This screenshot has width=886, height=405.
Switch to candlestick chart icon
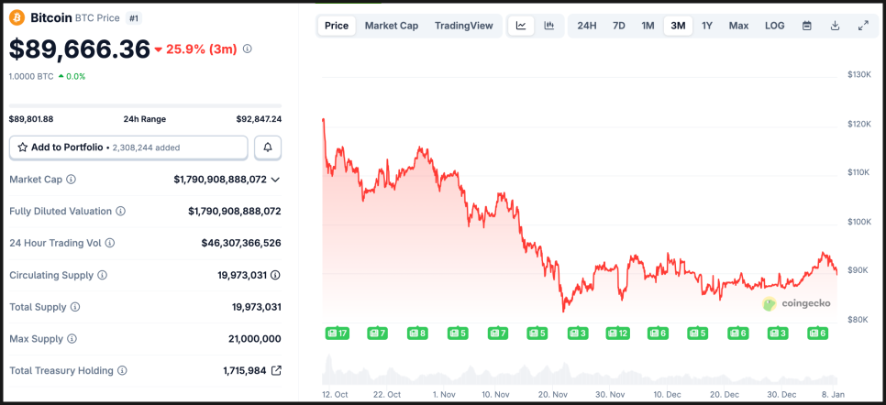(548, 26)
